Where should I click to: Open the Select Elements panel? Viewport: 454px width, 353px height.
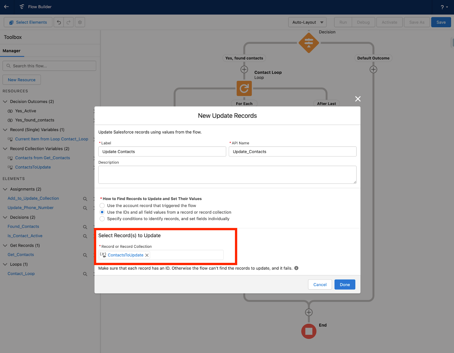(x=28, y=22)
